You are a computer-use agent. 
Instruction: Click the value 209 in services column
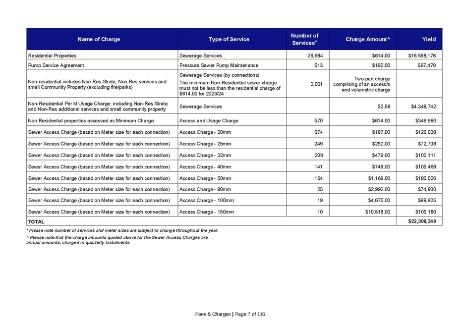coord(319,155)
